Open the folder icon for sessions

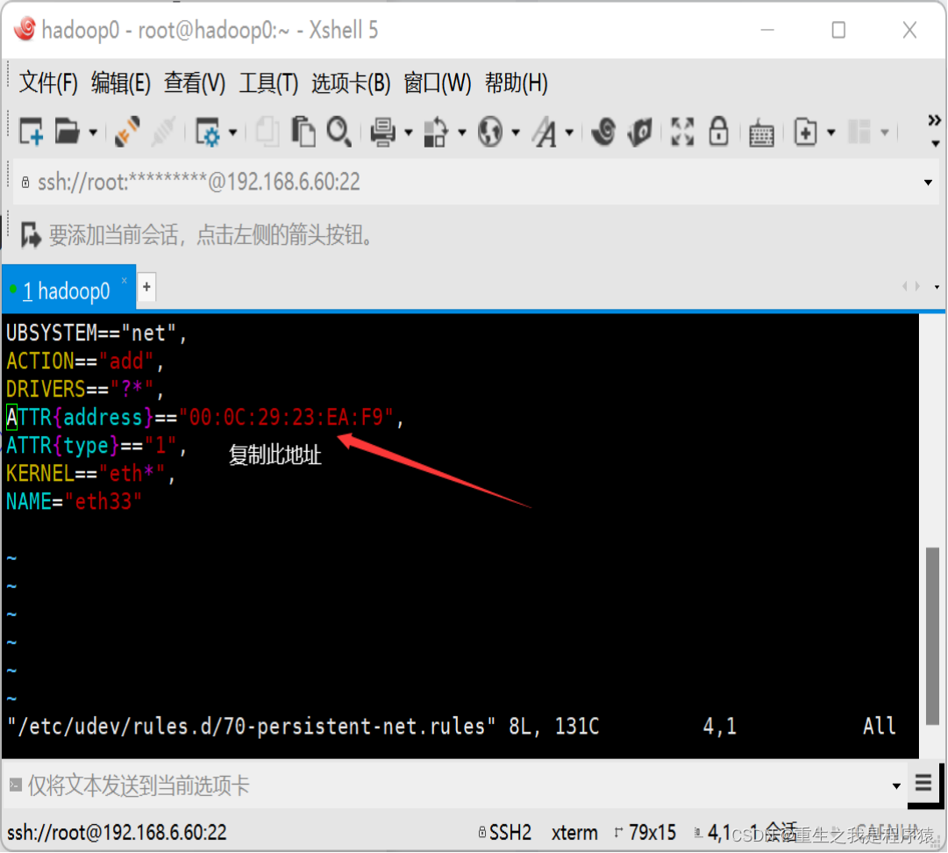click(68, 132)
